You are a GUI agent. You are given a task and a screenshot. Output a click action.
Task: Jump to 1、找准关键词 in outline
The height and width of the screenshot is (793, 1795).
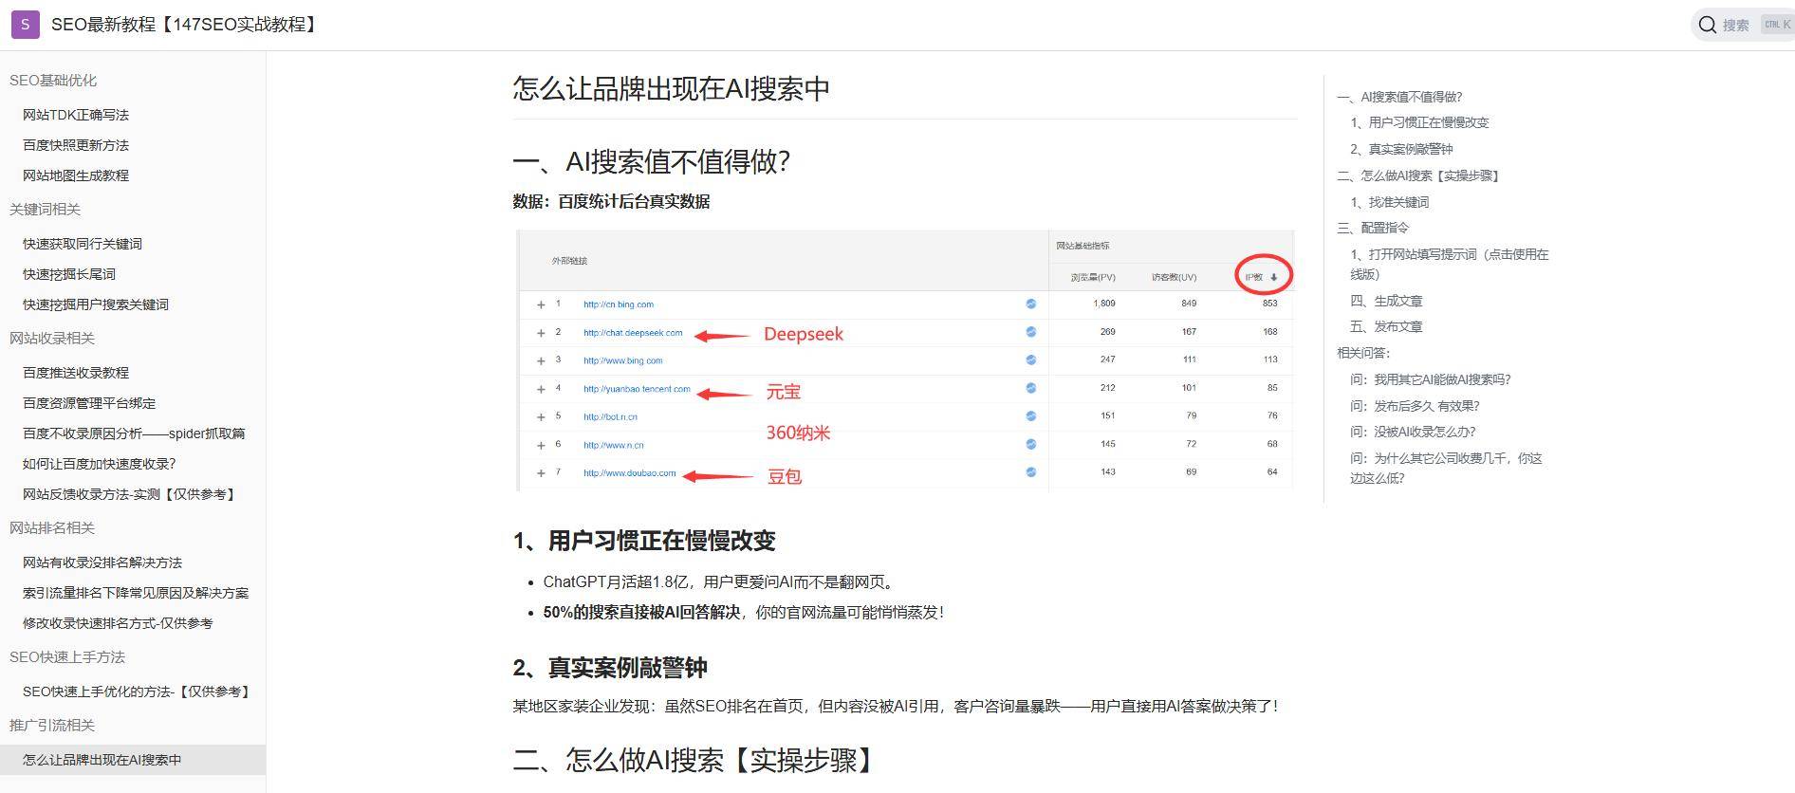(x=1389, y=202)
